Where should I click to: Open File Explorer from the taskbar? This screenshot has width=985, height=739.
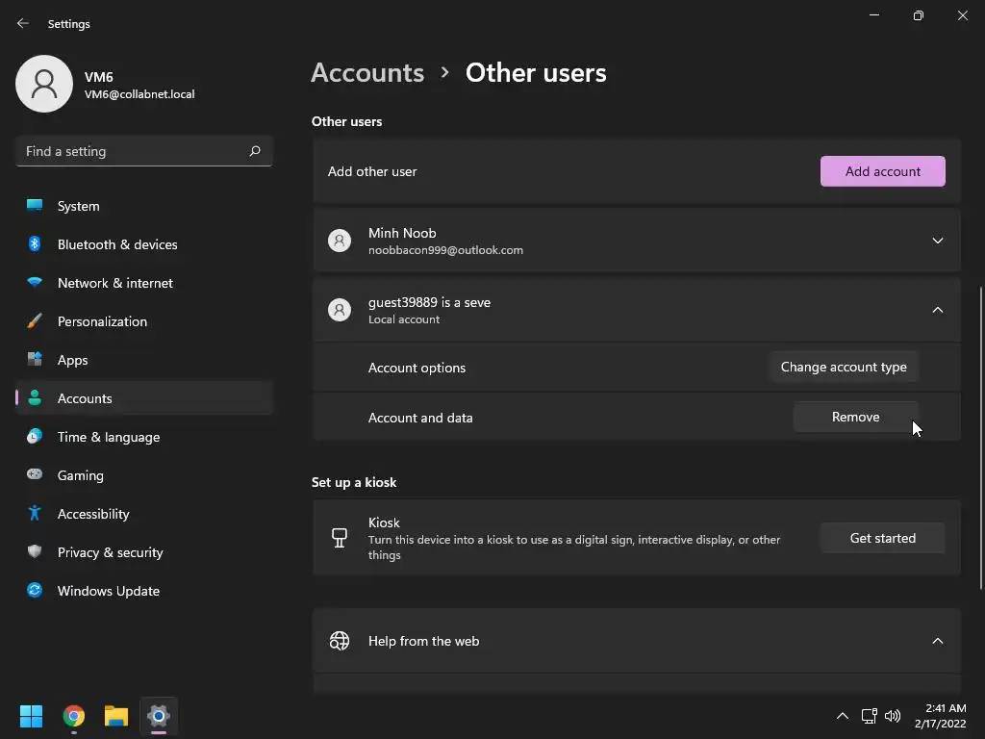[116, 716]
